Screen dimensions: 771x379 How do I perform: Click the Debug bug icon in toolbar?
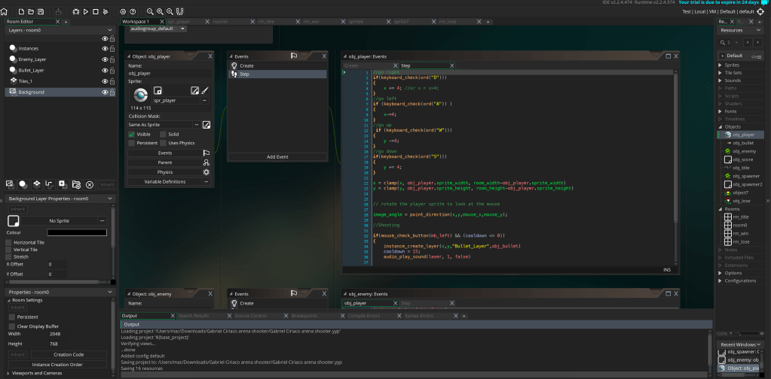[x=75, y=12]
